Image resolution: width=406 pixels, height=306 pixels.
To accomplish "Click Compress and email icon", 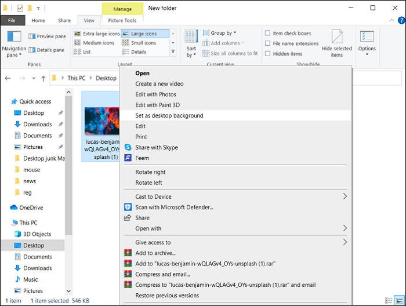I will [128, 274].
